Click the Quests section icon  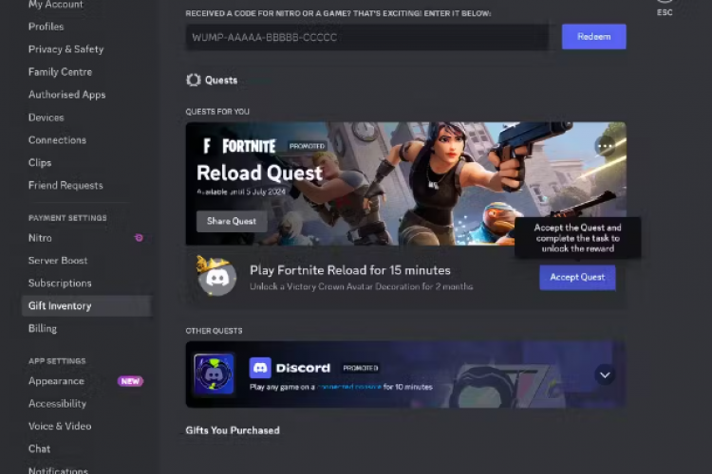point(194,81)
